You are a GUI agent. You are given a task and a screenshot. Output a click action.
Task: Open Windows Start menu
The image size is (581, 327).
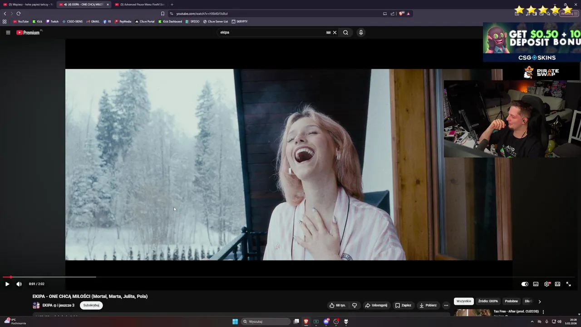coord(235,322)
